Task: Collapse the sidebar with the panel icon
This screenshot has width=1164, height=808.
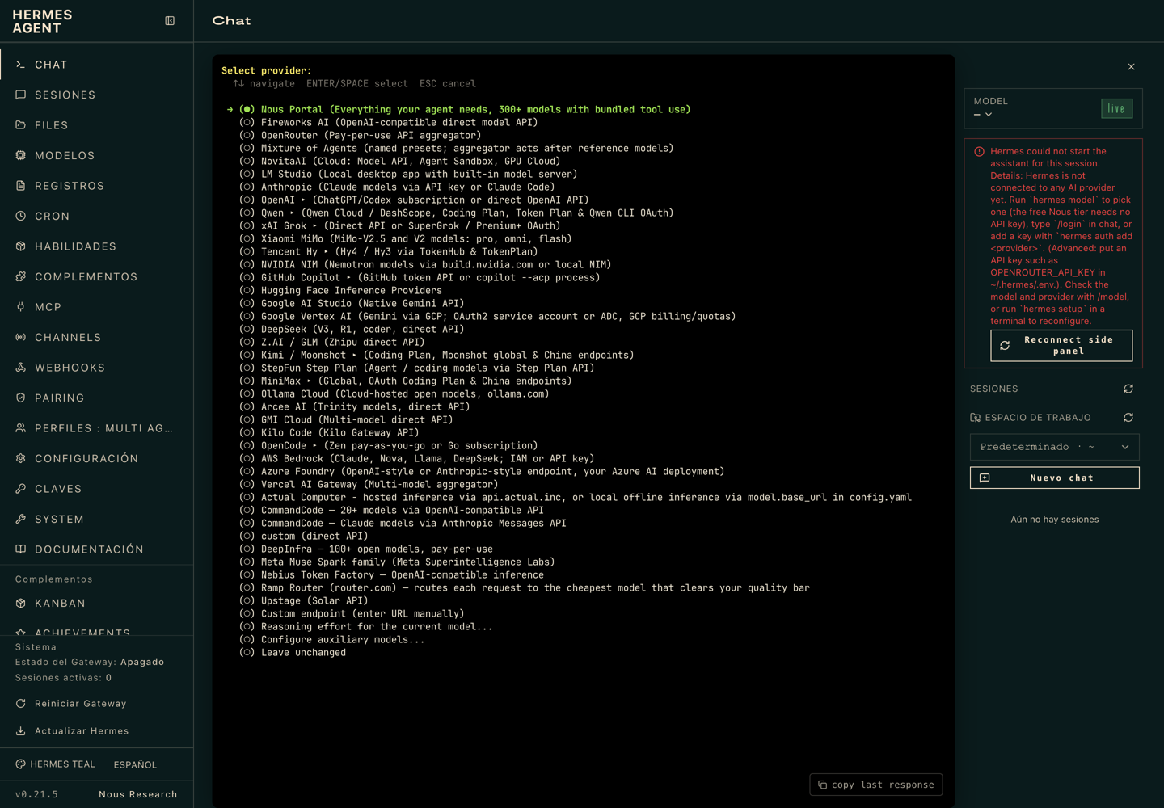Action: click(x=170, y=21)
